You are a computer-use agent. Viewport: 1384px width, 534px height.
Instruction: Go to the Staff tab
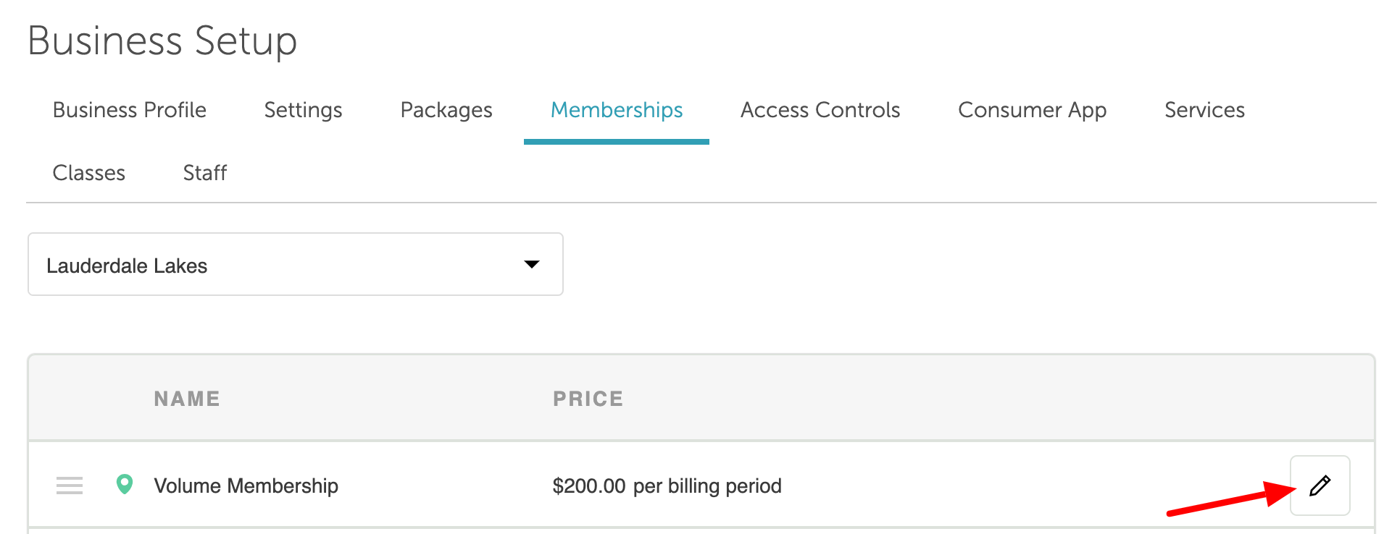pos(205,173)
